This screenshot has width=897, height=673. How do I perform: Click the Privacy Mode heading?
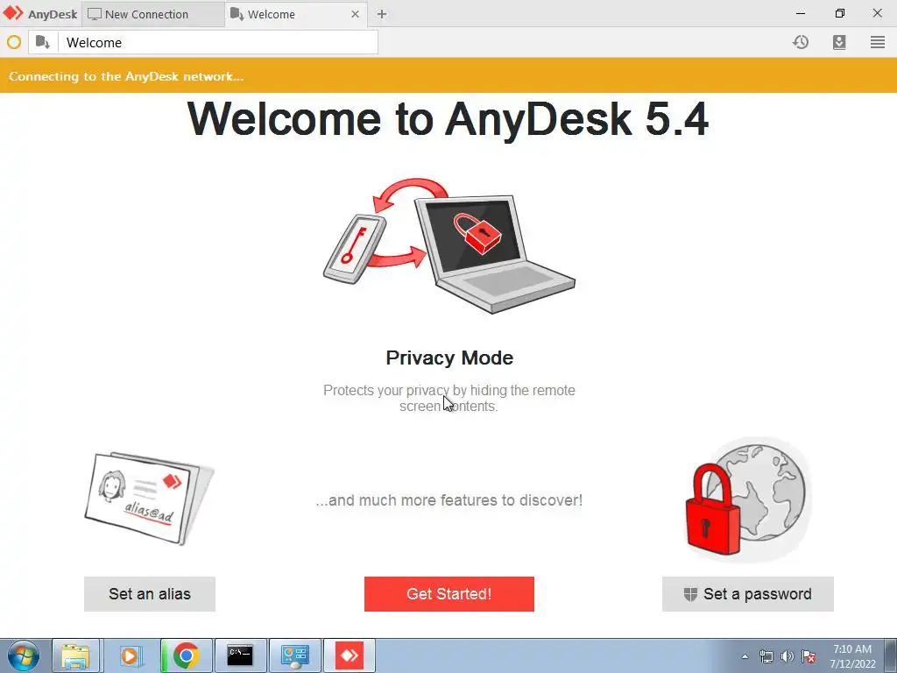[x=449, y=358]
